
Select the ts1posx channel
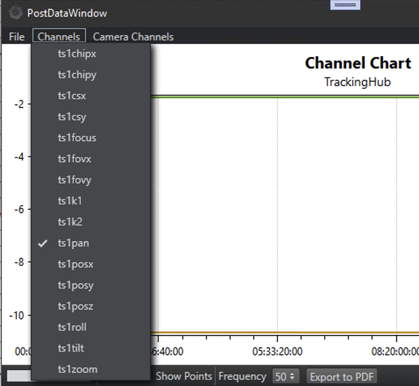click(75, 264)
